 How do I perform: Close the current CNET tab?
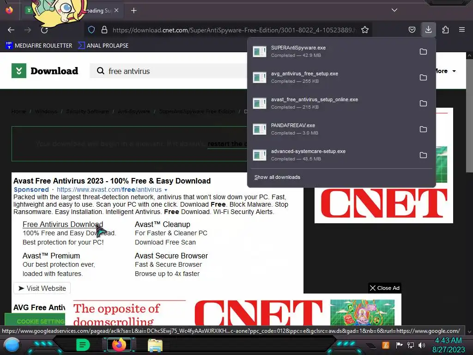click(116, 10)
